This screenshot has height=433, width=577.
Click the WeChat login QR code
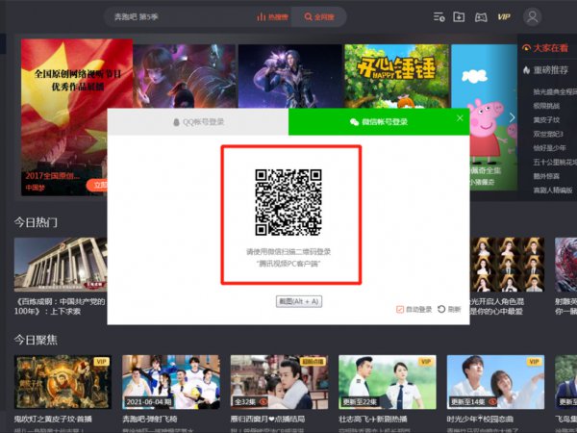click(288, 202)
